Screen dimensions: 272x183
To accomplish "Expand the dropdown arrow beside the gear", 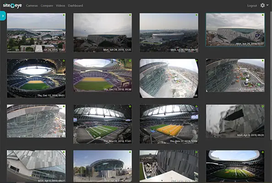I will [267, 5].
